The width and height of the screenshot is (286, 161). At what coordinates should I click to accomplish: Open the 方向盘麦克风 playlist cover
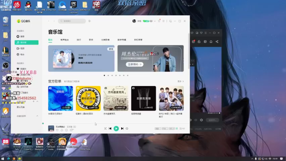[116, 98]
